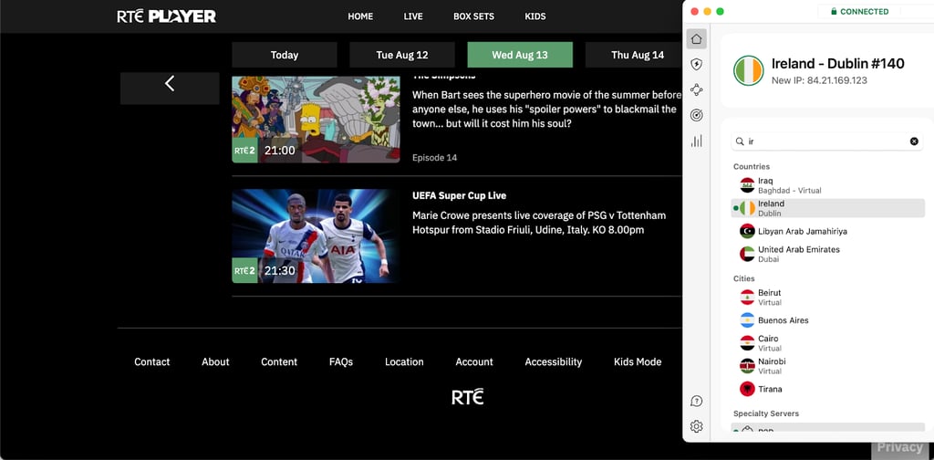
Task: Open the statistics bar chart icon
Action: pyautogui.click(x=696, y=141)
